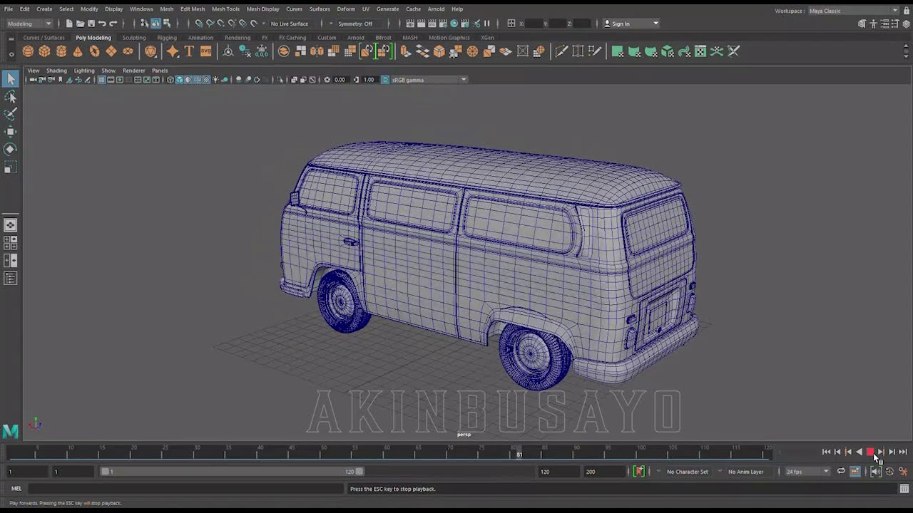The height and width of the screenshot is (513, 913).
Task: Go to start of playback range
Action: tap(826, 452)
